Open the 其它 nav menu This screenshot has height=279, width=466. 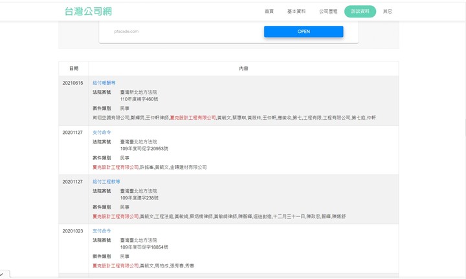click(387, 12)
